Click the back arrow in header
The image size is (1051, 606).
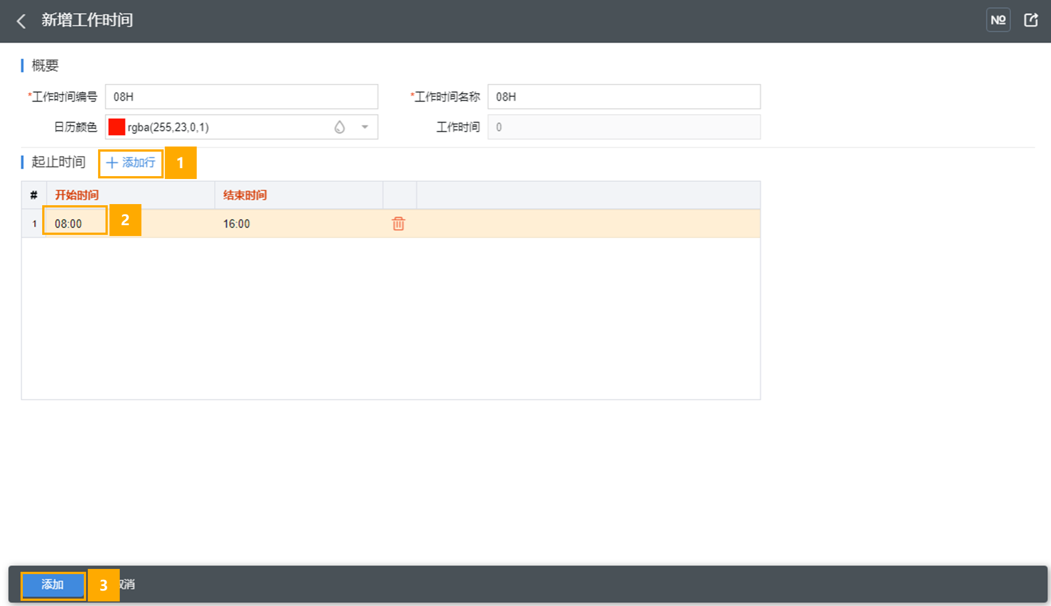(x=22, y=21)
